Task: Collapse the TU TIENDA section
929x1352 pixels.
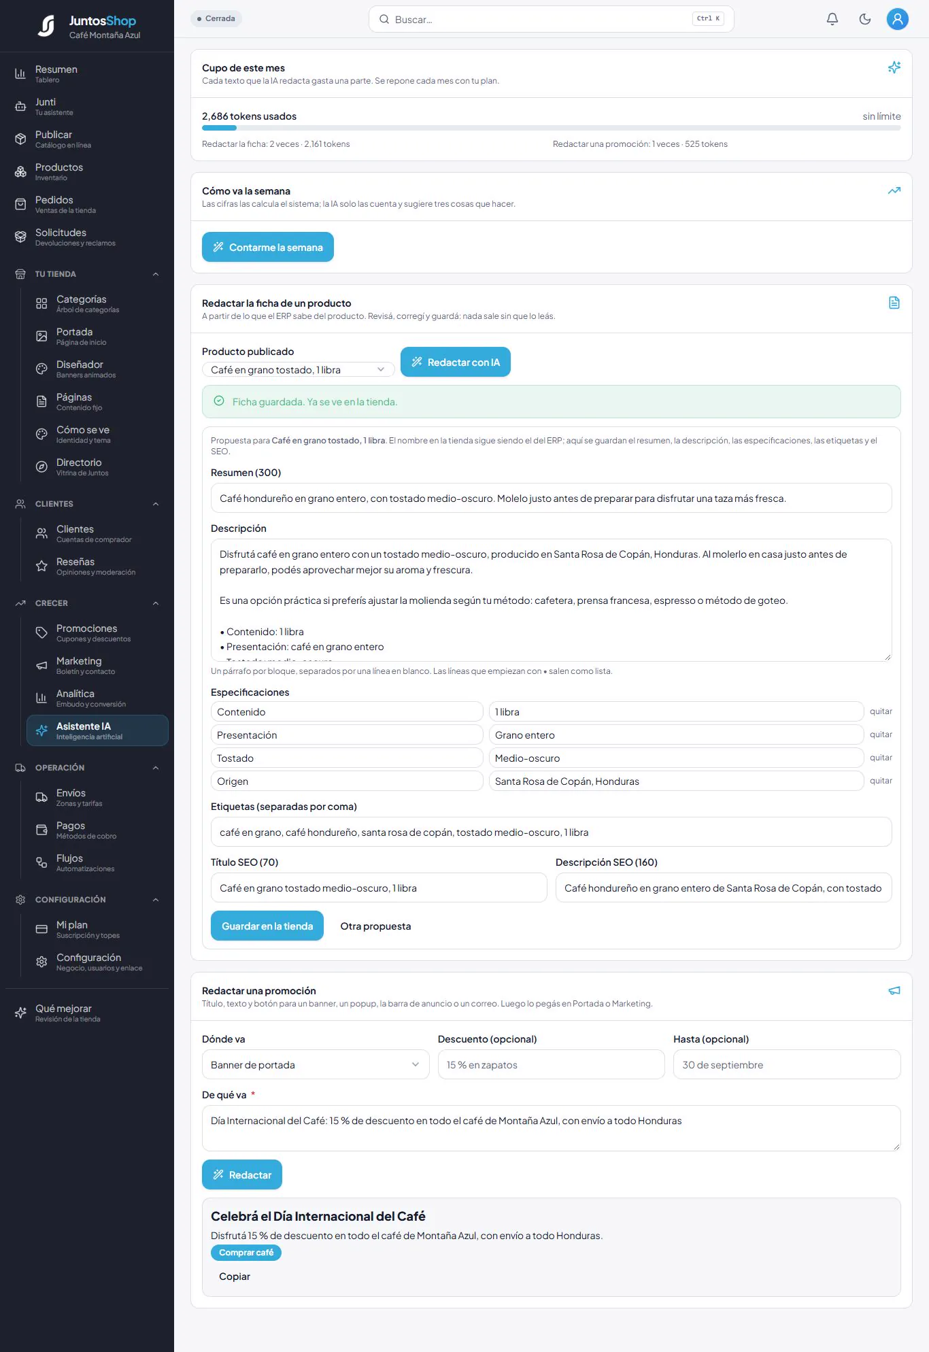Action: coord(156,274)
